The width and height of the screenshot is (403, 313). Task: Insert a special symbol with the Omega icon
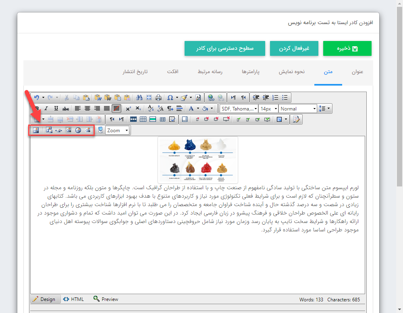pyautogui.click(x=170, y=97)
